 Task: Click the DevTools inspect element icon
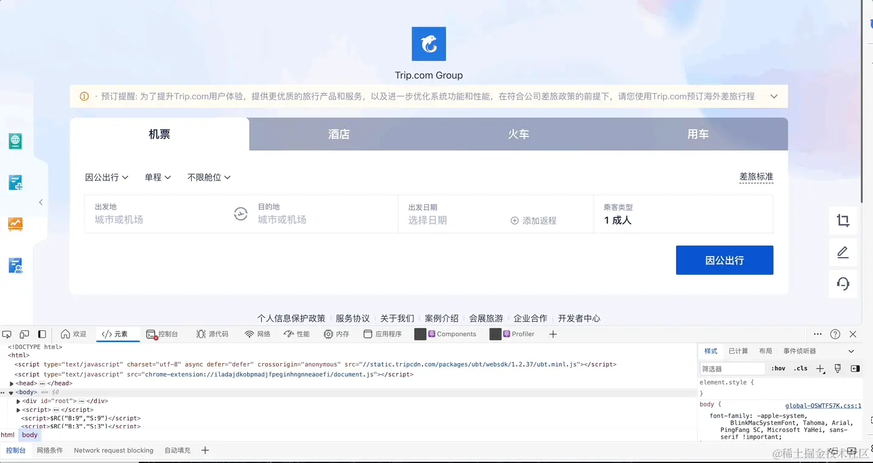7,334
